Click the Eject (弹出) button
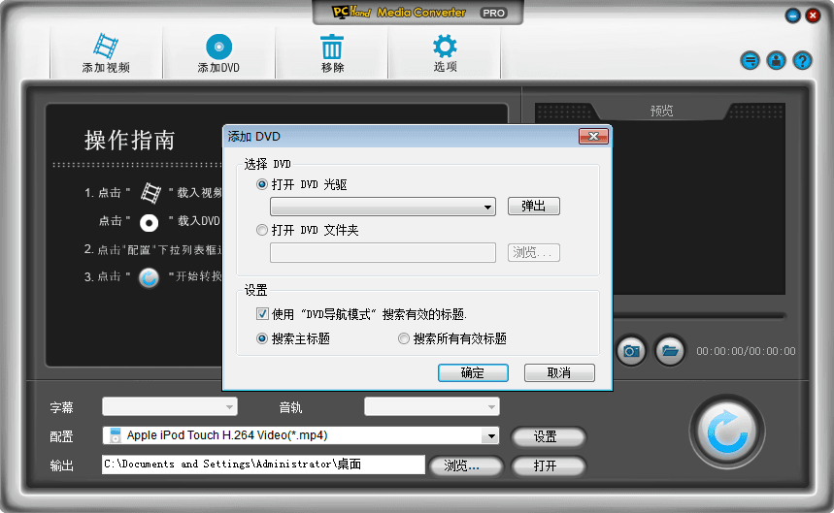The image size is (834, 513). [533, 207]
